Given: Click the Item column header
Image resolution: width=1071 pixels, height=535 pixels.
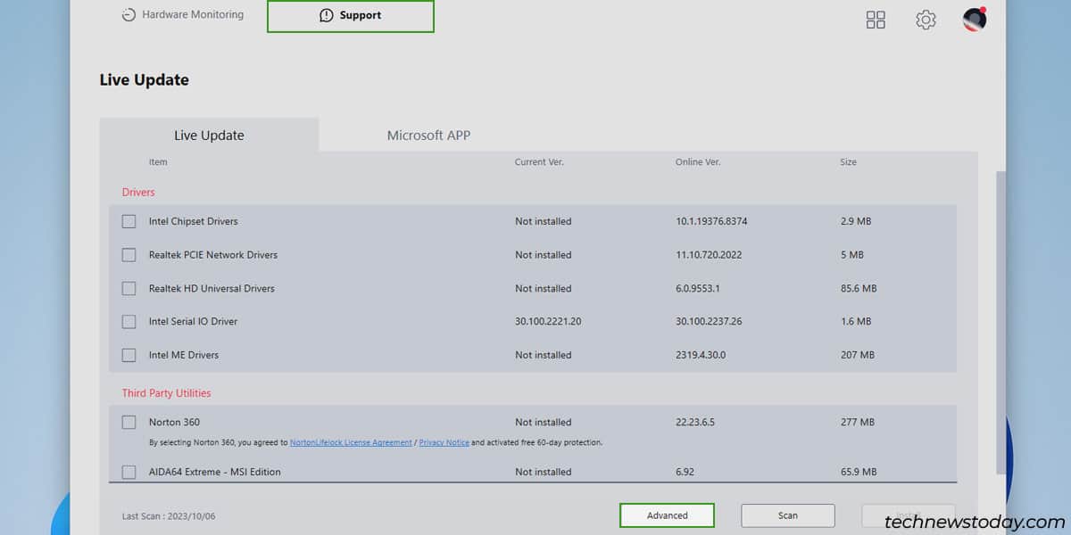Looking at the screenshot, I should (x=158, y=162).
